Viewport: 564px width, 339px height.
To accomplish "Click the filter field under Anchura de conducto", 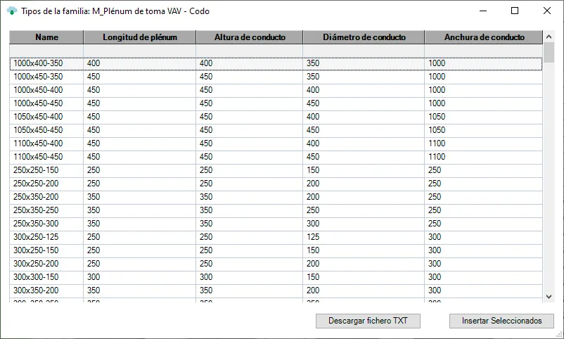I will click(483, 51).
